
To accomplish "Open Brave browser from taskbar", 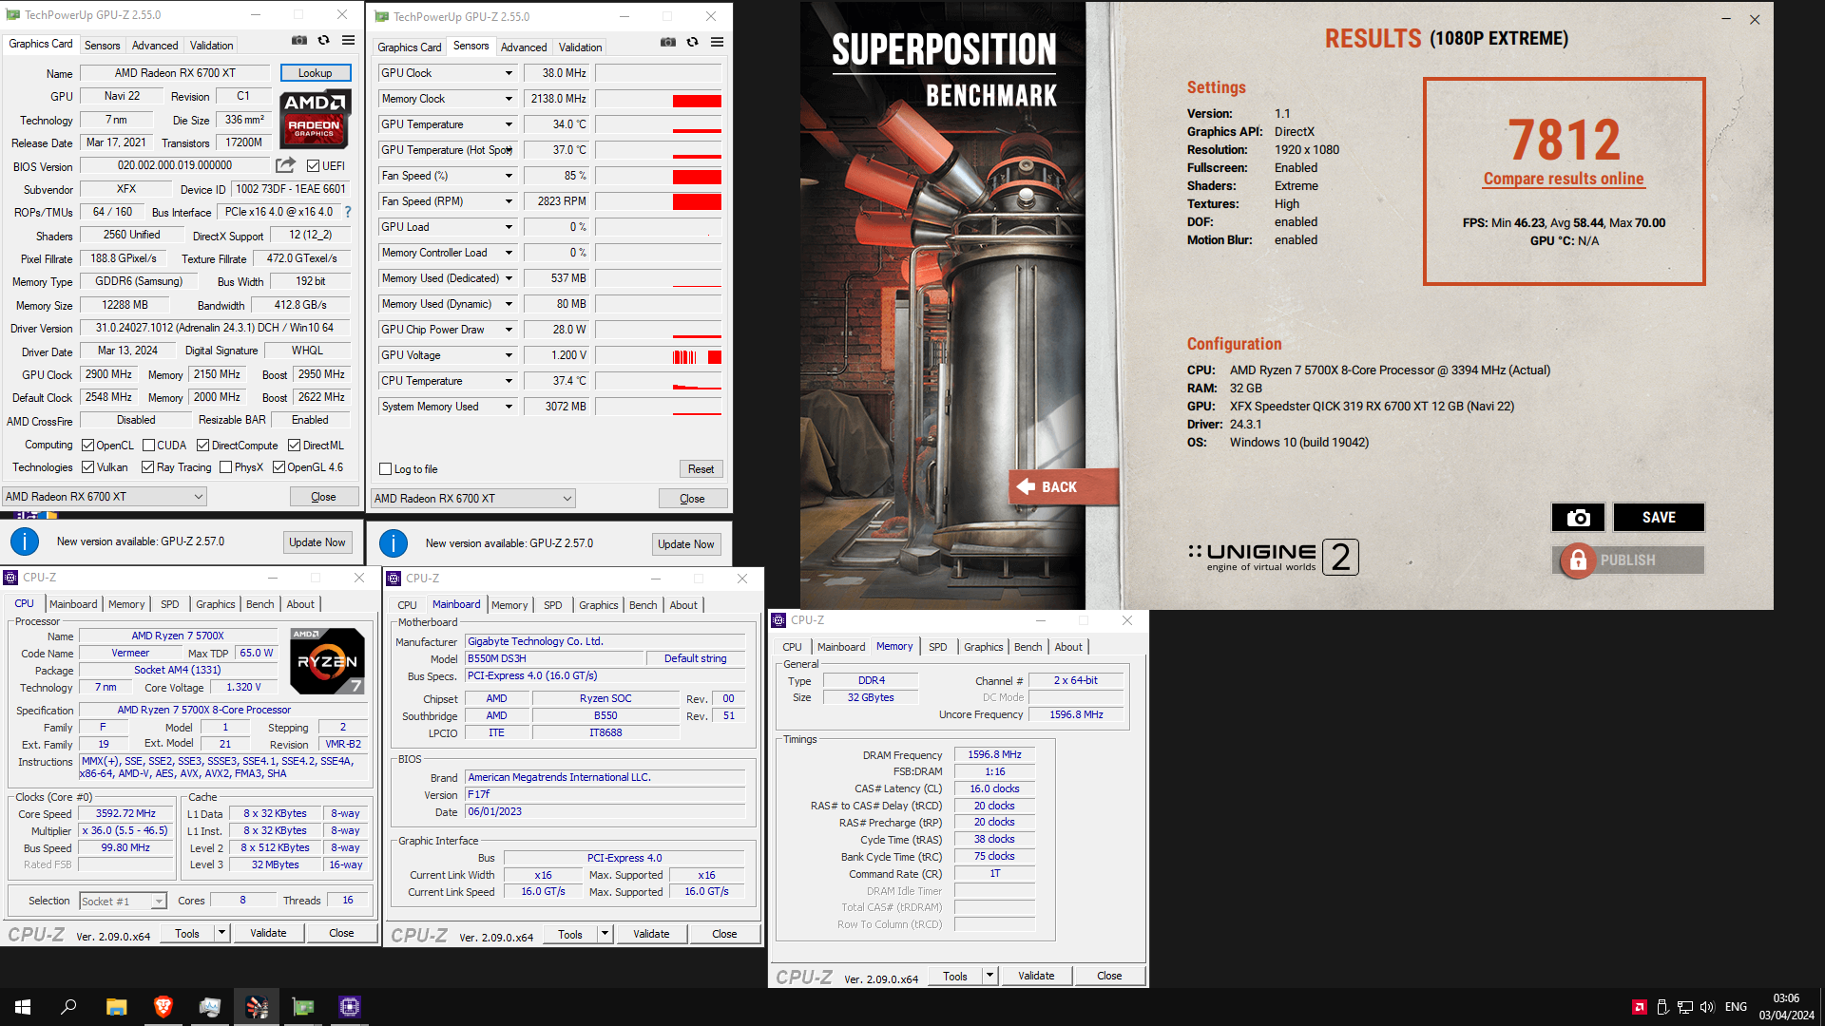I will pyautogui.click(x=163, y=1007).
